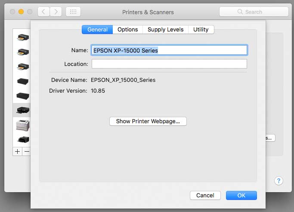Go forward with right chevron
294x212 pixels.
(x=56, y=12)
